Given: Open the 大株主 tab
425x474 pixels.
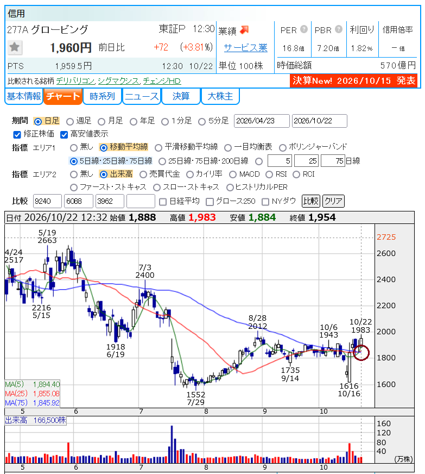Looking at the screenshot, I should [x=220, y=96].
